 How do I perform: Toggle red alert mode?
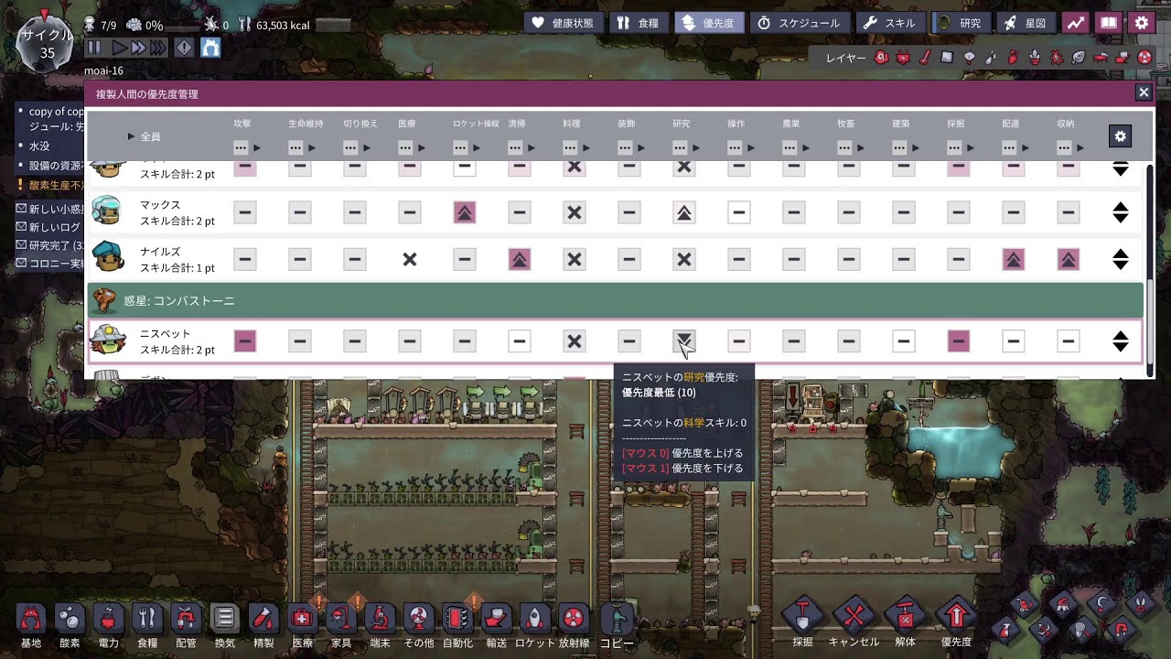[184, 48]
